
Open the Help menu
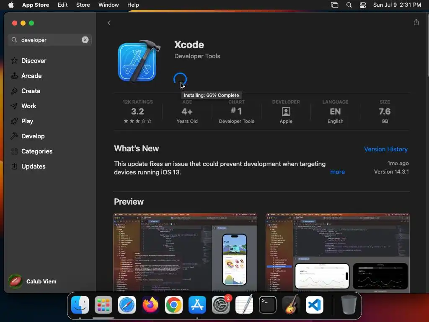click(133, 5)
